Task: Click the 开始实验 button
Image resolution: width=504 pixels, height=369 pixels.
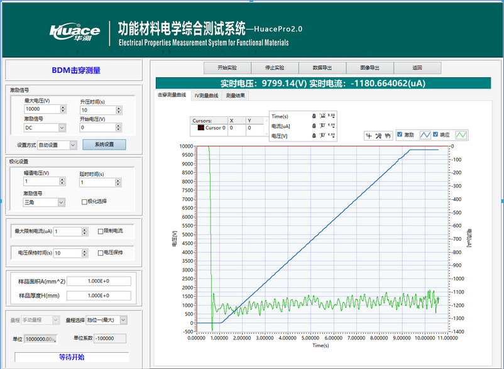Action: (x=227, y=68)
